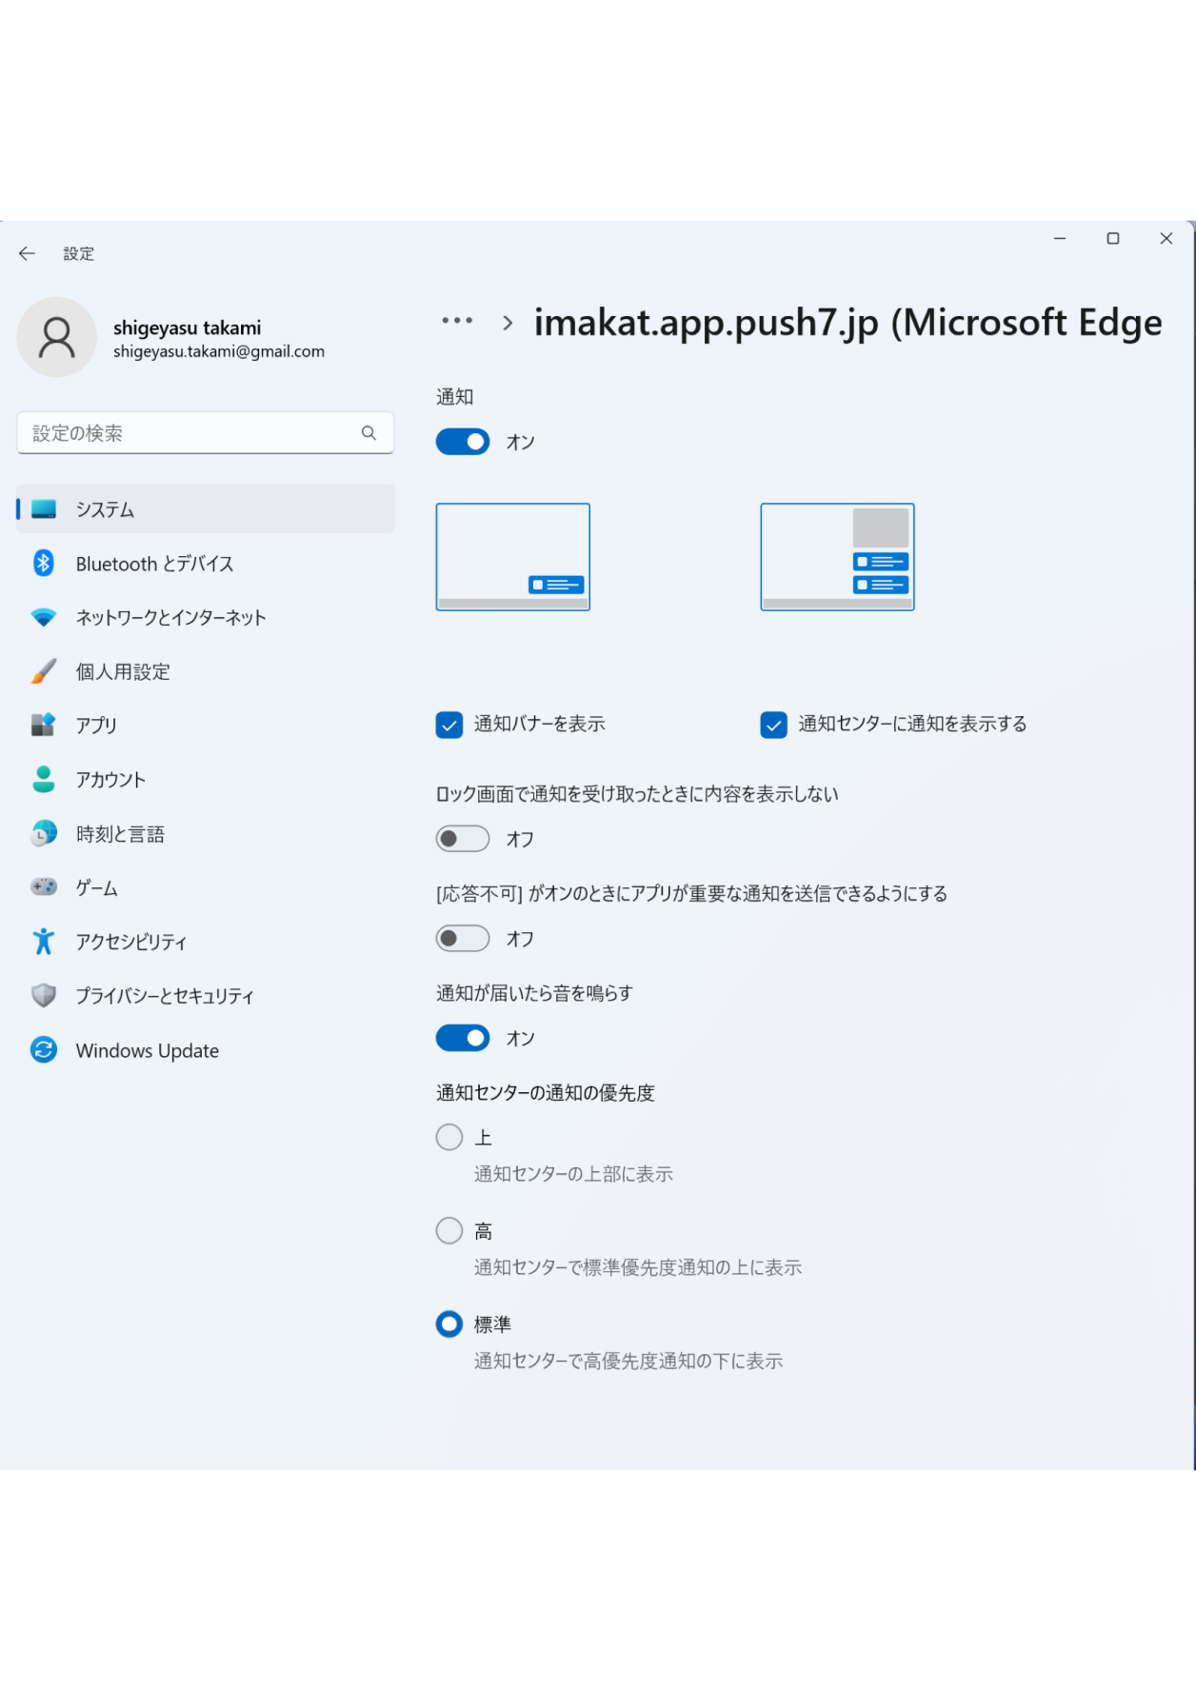Select the 上 priority radio button
Screen dimensions: 1196x1691
tap(449, 1137)
